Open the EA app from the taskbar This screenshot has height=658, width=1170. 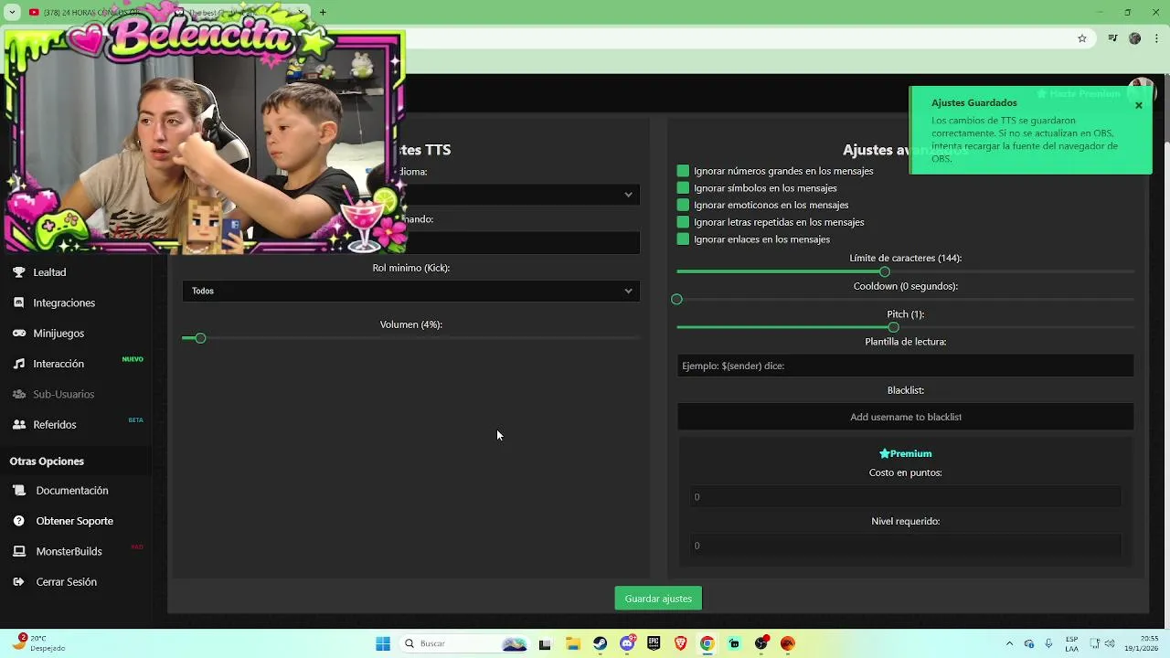click(788, 643)
